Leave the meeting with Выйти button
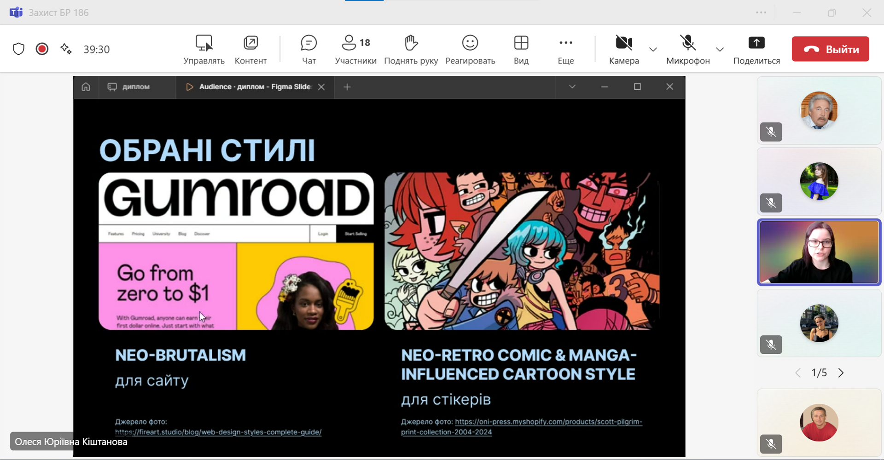Viewport: 884px width, 460px height. click(x=830, y=49)
